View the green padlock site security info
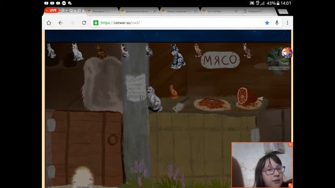The image size is (335, 188). tap(96, 22)
